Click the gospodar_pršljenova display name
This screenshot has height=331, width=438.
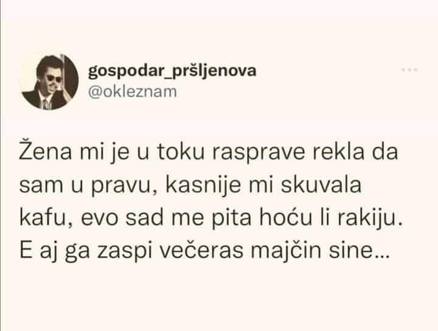(x=172, y=71)
